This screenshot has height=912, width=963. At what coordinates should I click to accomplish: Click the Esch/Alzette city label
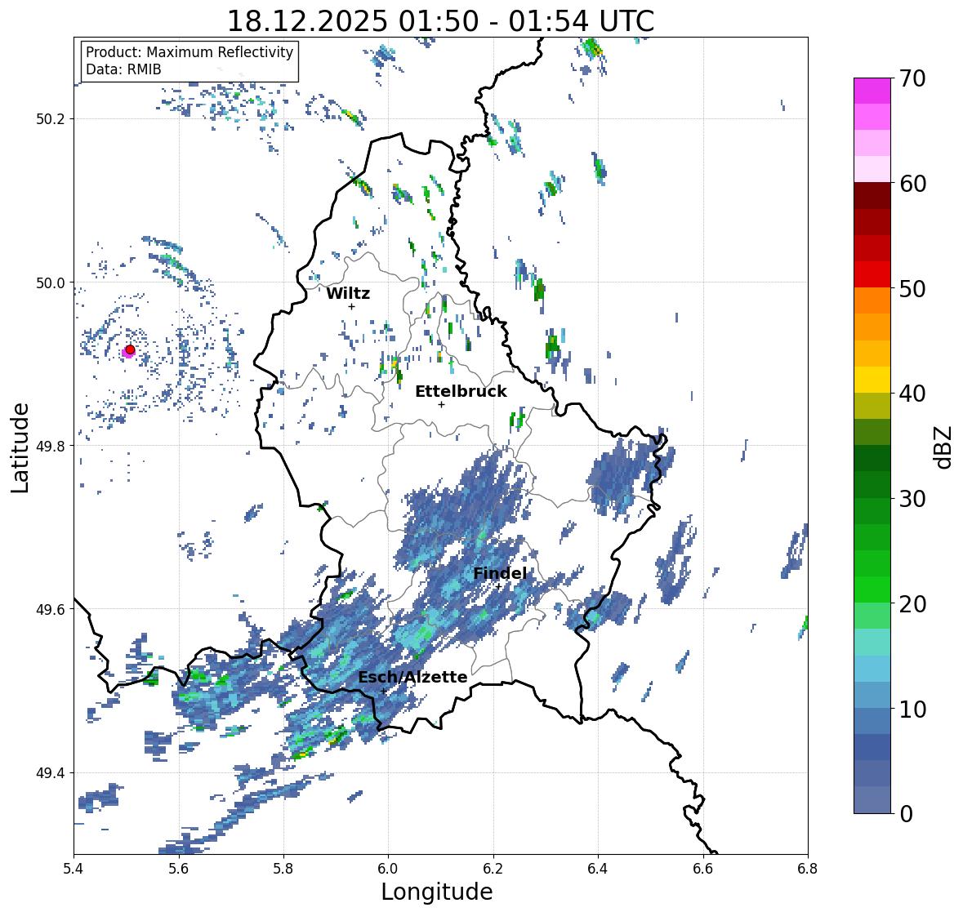click(x=412, y=677)
